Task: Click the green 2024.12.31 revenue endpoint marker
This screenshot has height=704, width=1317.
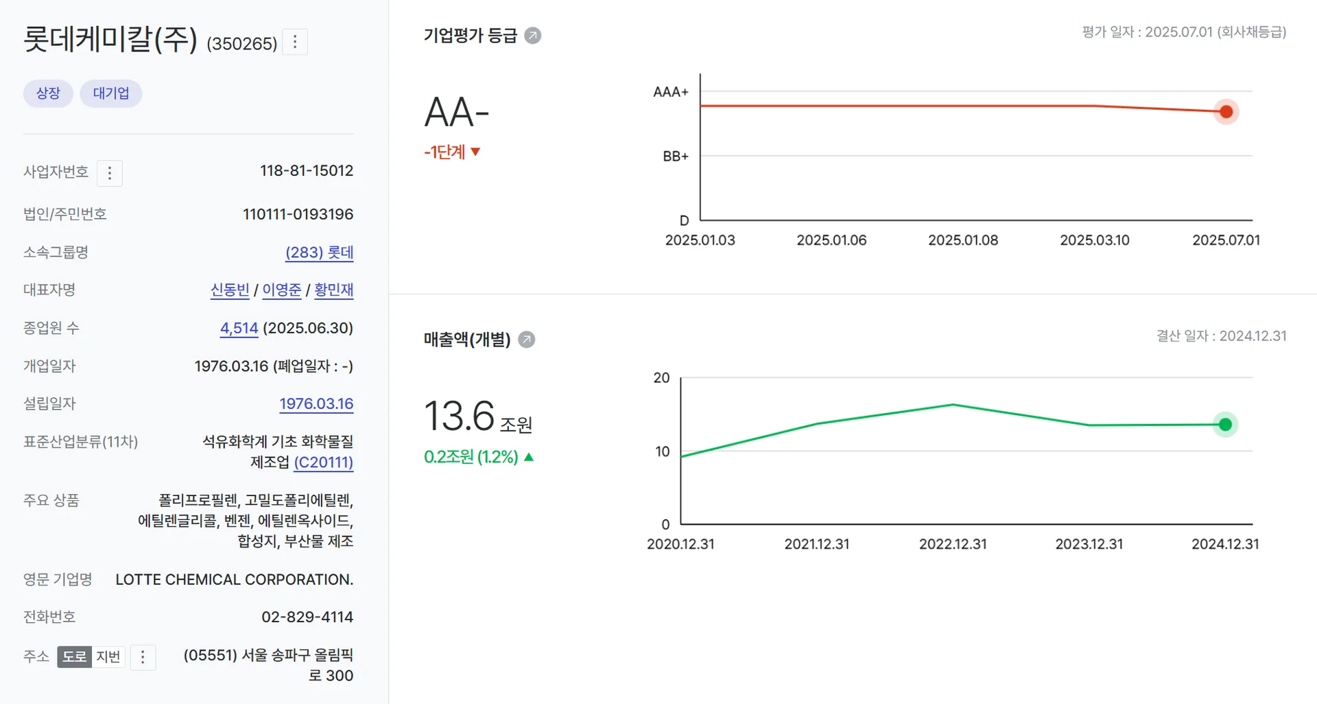Action: pyautogui.click(x=1225, y=424)
